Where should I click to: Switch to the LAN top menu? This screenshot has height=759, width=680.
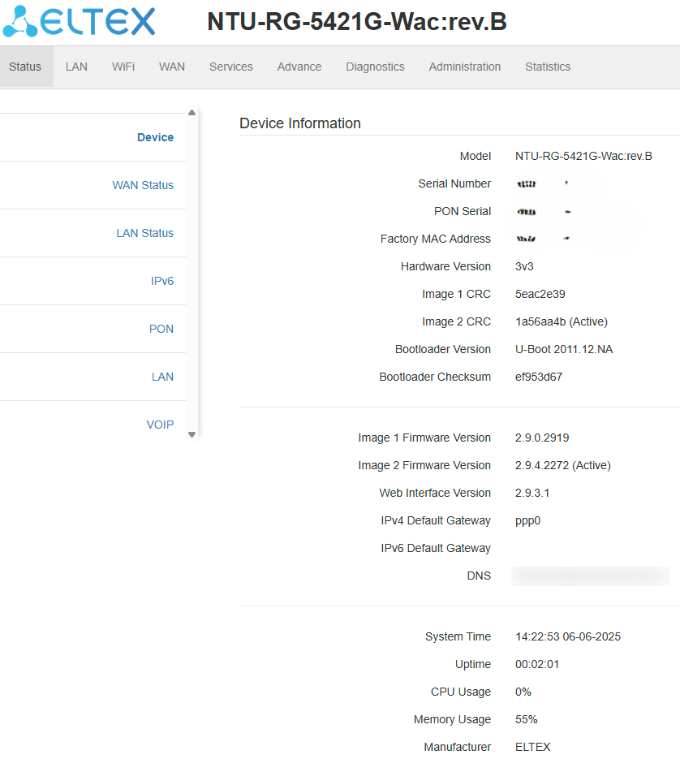click(76, 67)
